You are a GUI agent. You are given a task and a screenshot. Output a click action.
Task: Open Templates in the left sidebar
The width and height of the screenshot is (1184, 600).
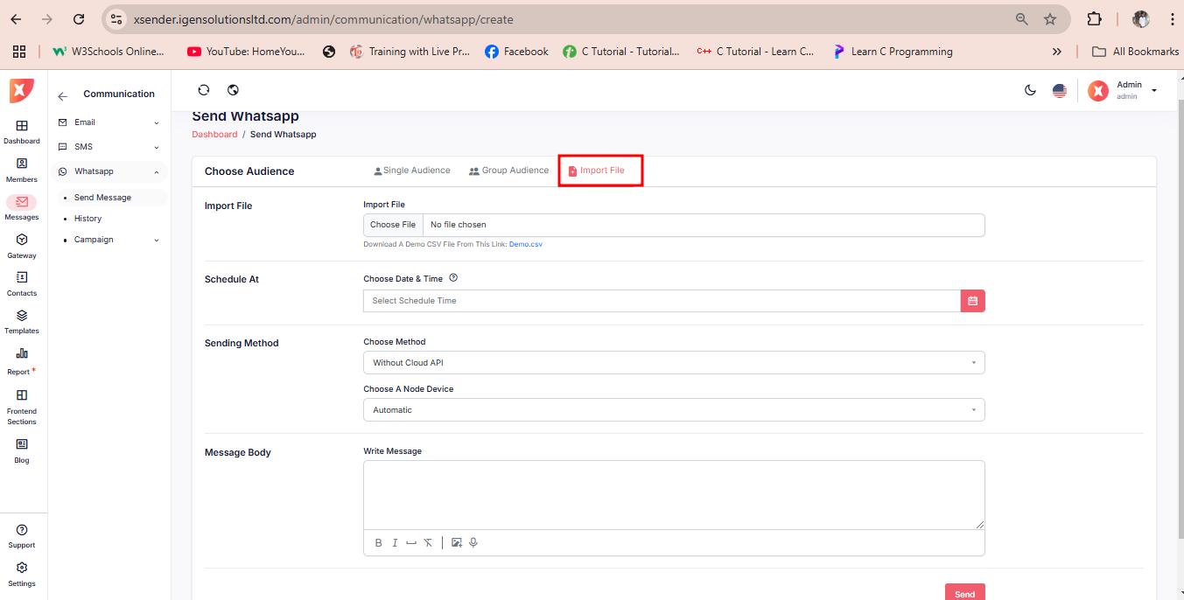(x=22, y=321)
